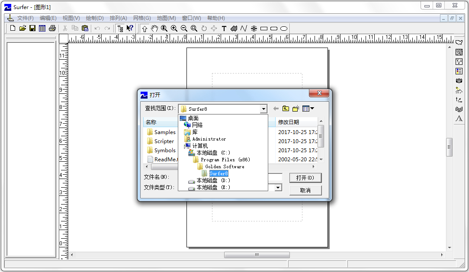Select 计算机 in the location list
The image size is (469, 272).
[200, 146]
